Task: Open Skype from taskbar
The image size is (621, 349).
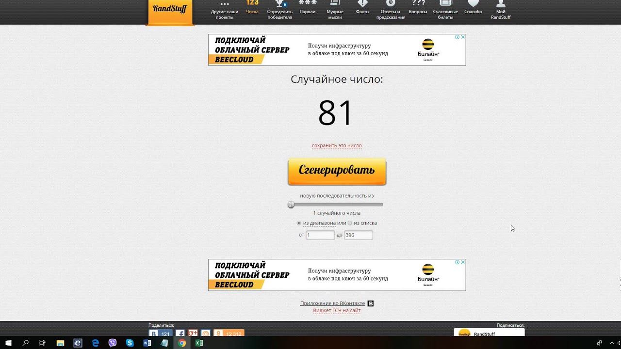Action: click(x=130, y=343)
